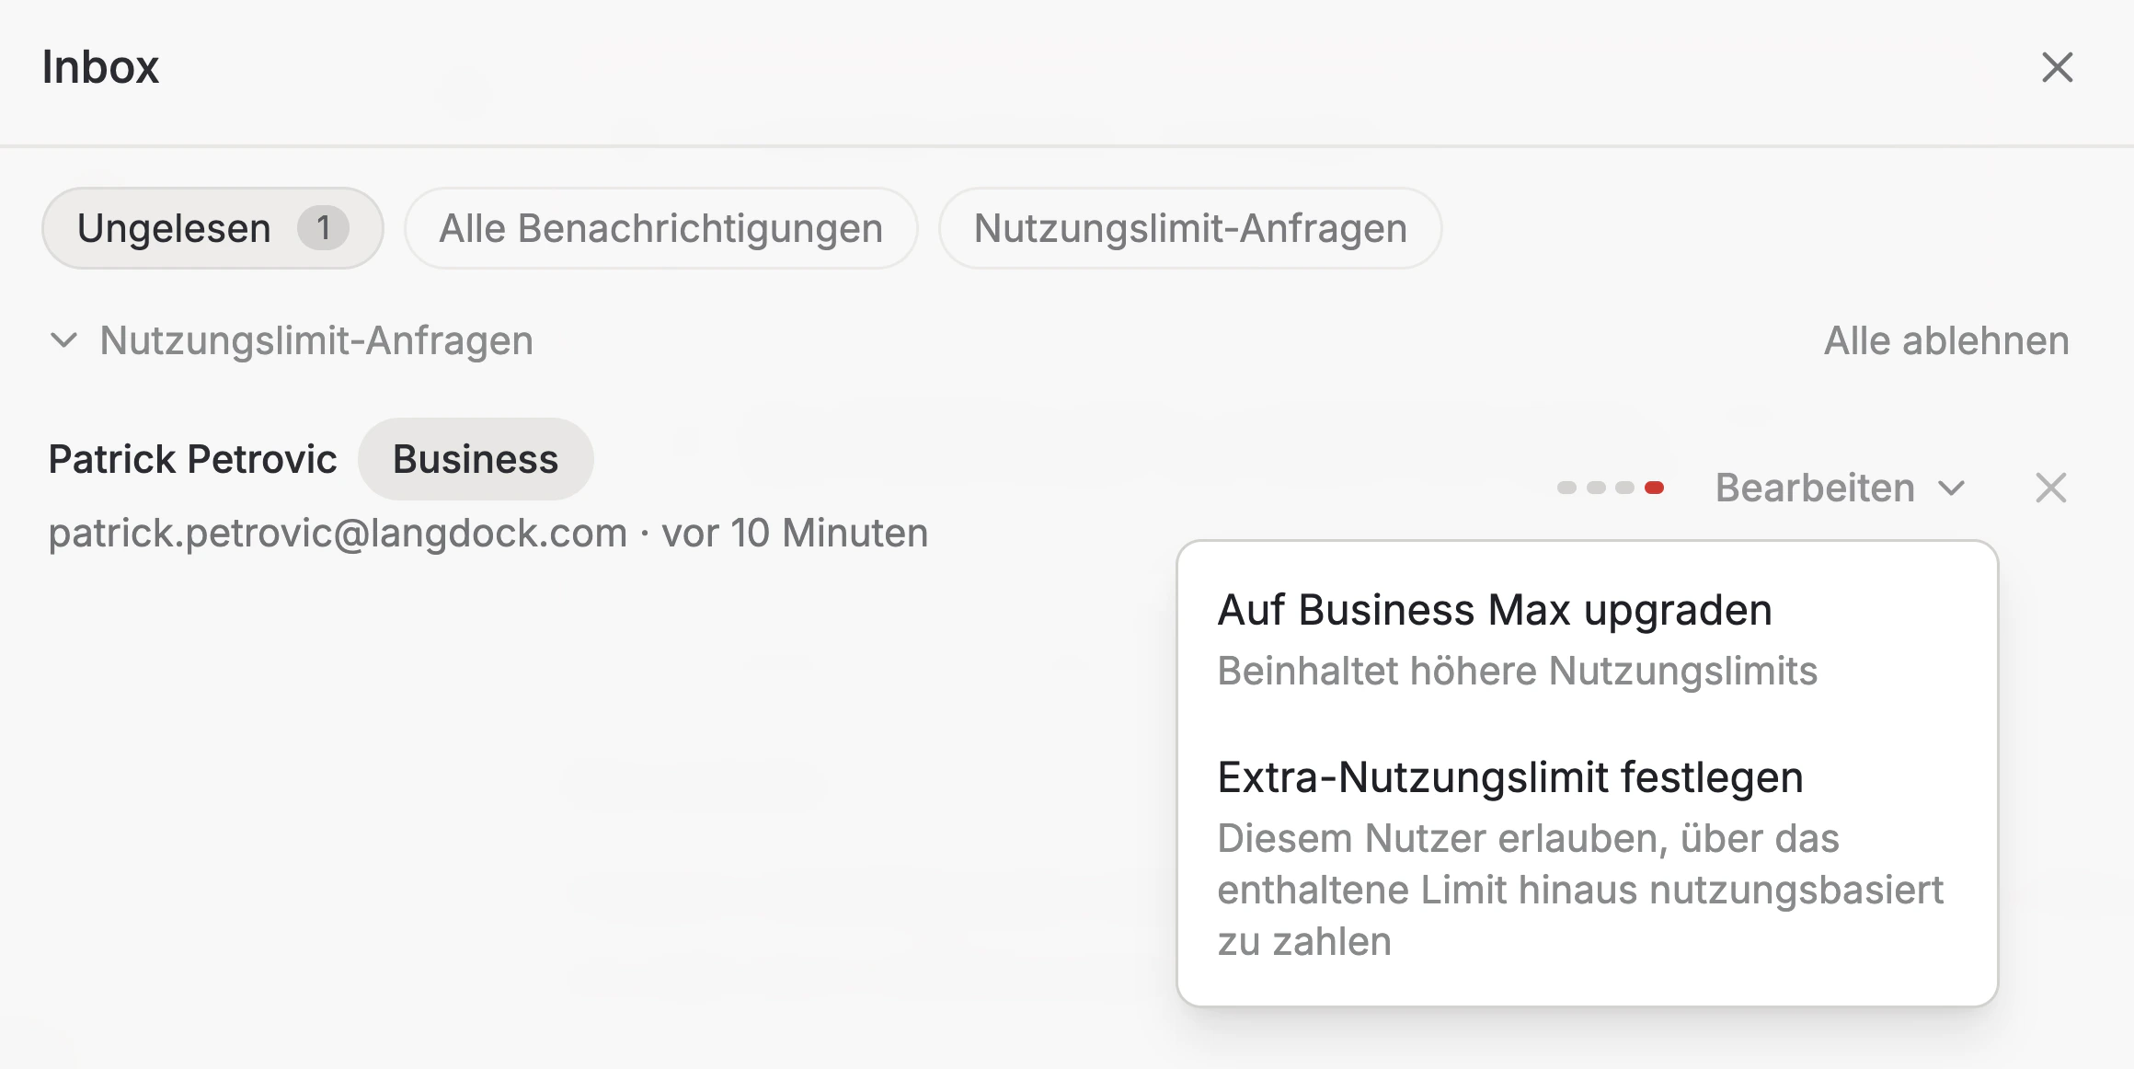The image size is (2134, 1069).
Task: Switch to Alle Benachrichtigungen
Action: [x=660, y=228]
